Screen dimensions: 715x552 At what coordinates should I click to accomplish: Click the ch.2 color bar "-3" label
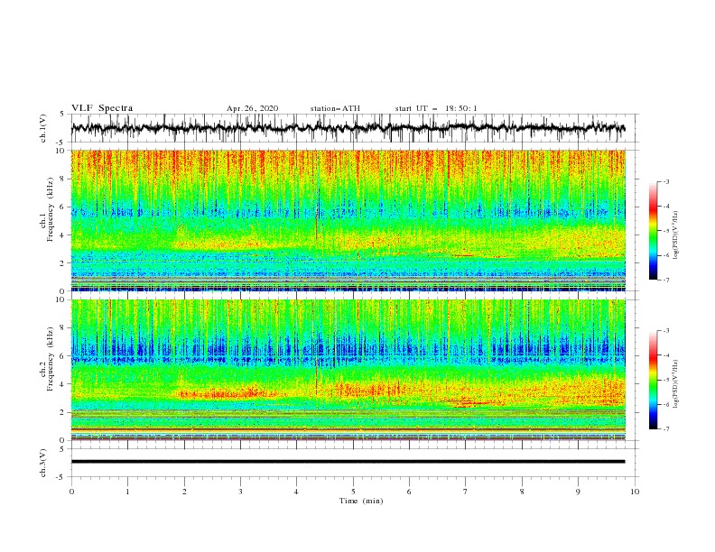(x=666, y=331)
